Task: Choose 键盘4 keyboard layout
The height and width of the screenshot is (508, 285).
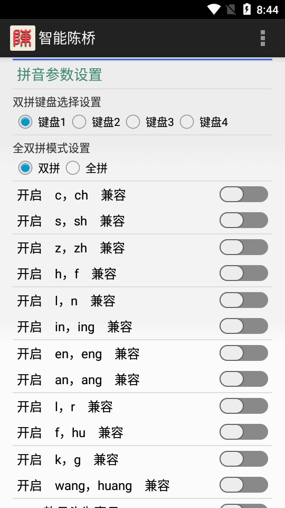Action: pyautogui.click(x=204, y=122)
